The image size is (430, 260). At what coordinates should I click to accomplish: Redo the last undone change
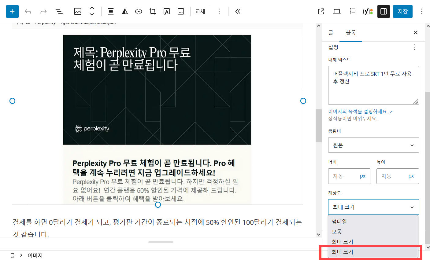[x=43, y=12]
